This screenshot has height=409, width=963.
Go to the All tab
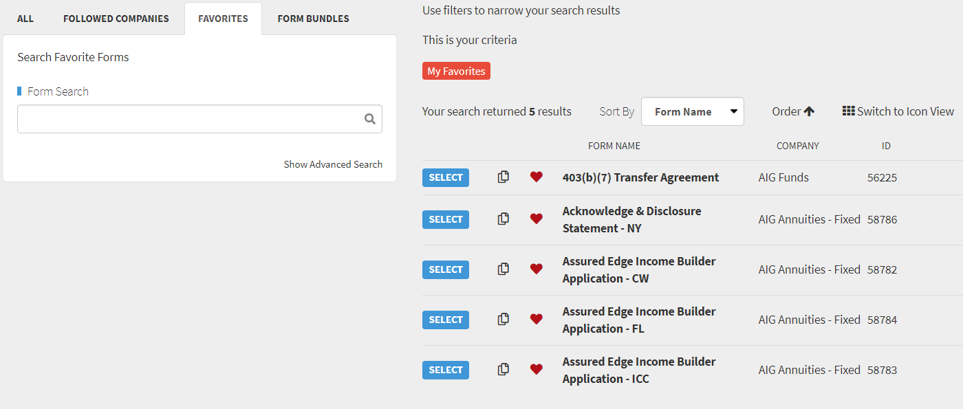coord(25,19)
